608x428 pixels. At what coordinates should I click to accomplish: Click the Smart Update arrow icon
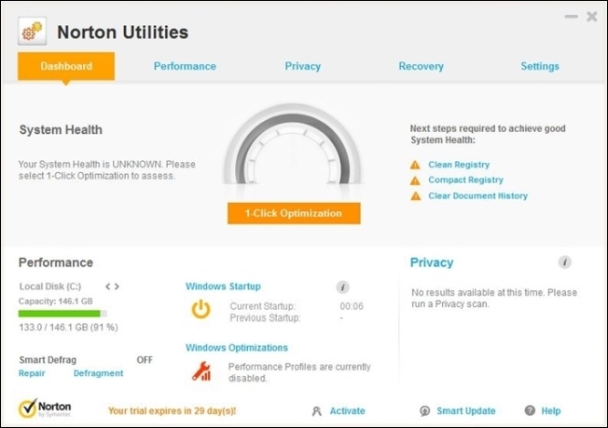[x=425, y=411]
